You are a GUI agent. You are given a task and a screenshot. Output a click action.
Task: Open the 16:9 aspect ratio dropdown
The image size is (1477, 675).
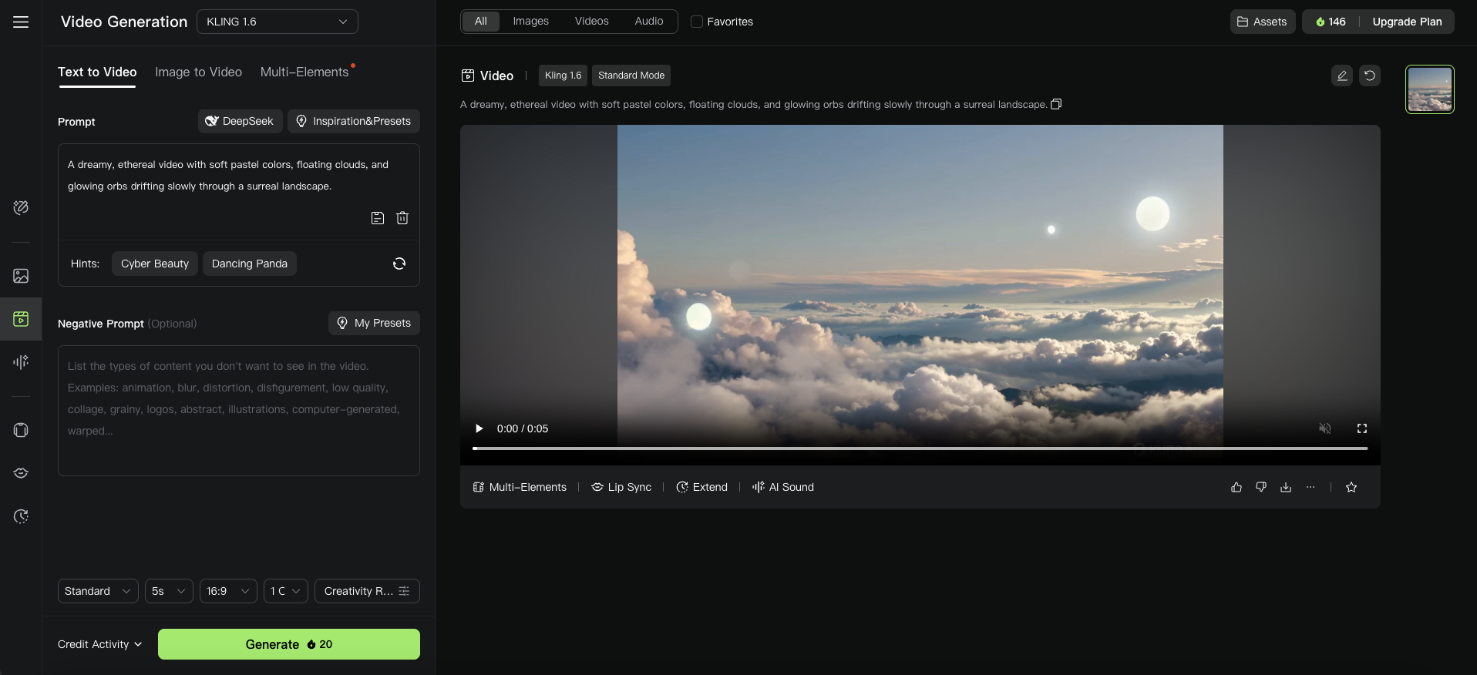click(x=228, y=591)
